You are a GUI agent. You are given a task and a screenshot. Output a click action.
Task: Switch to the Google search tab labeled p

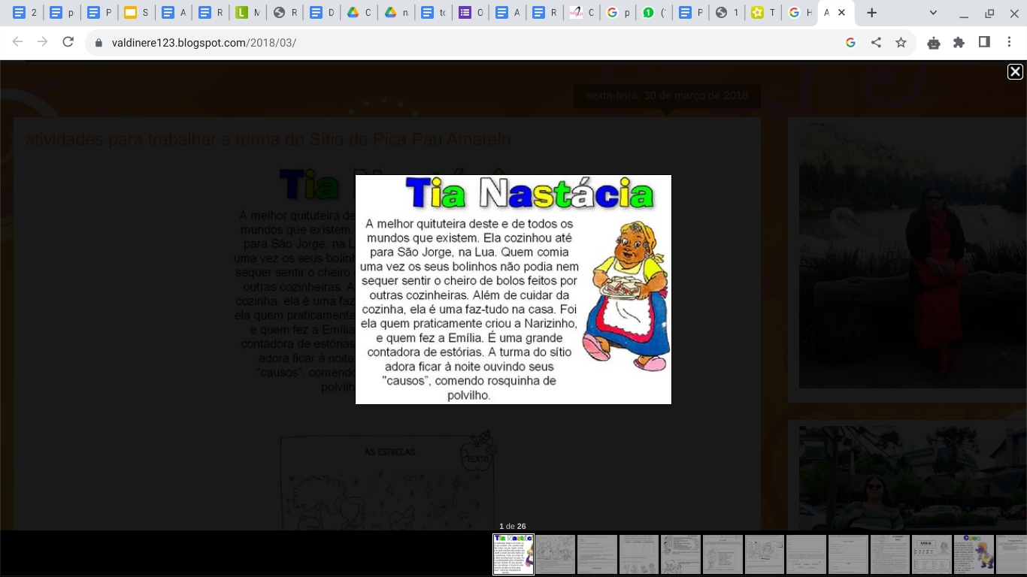click(x=618, y=13)
